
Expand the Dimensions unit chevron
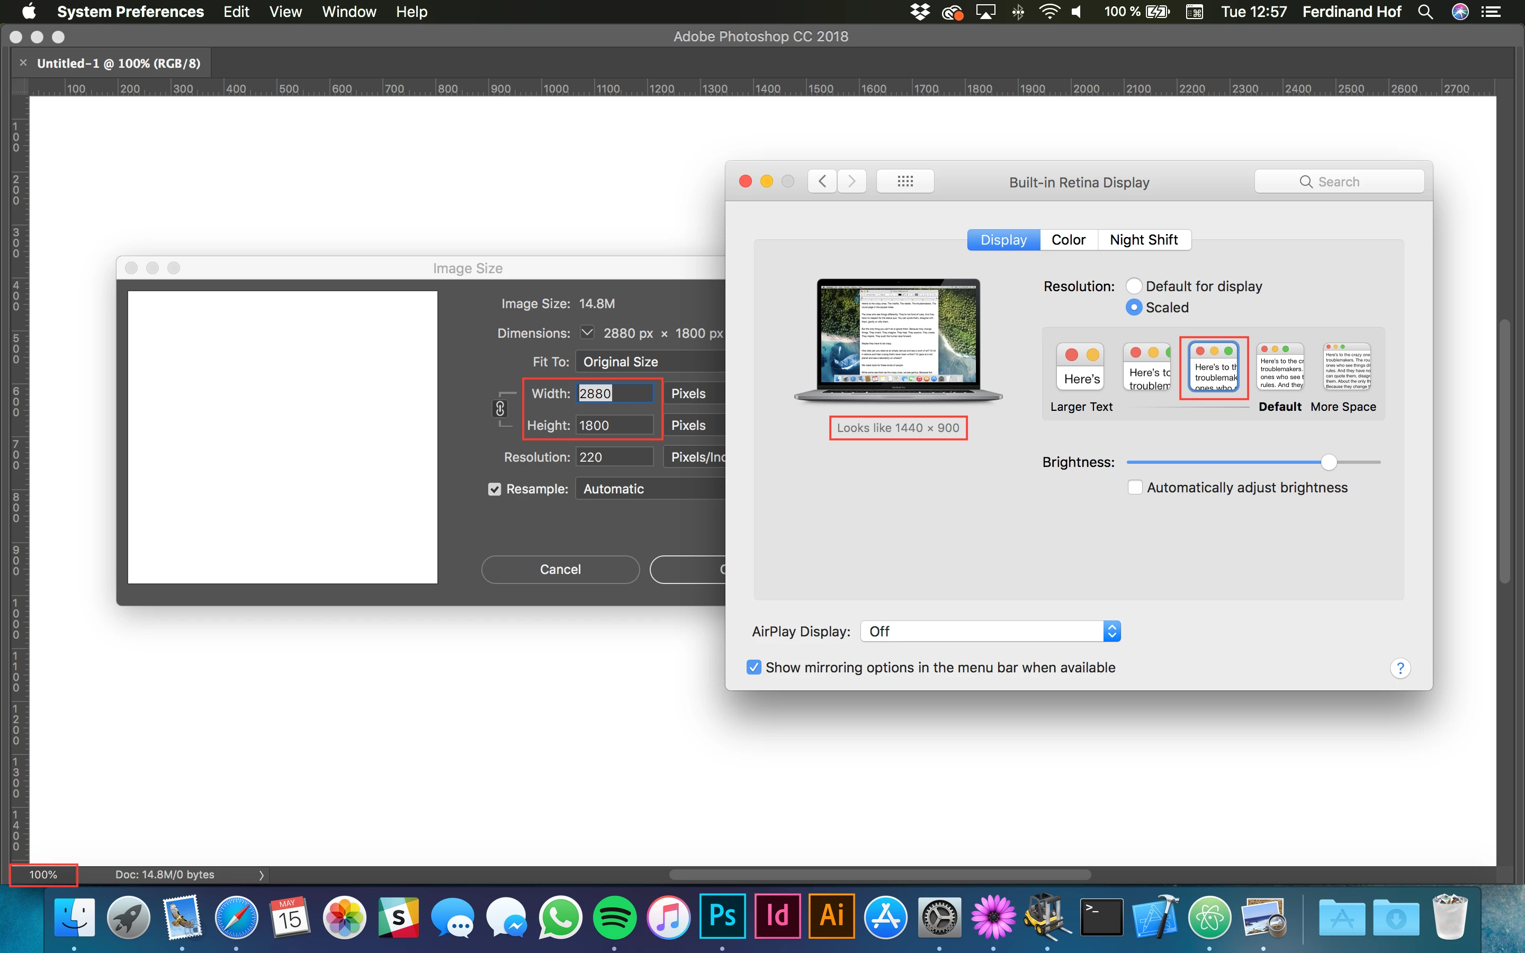587,332
